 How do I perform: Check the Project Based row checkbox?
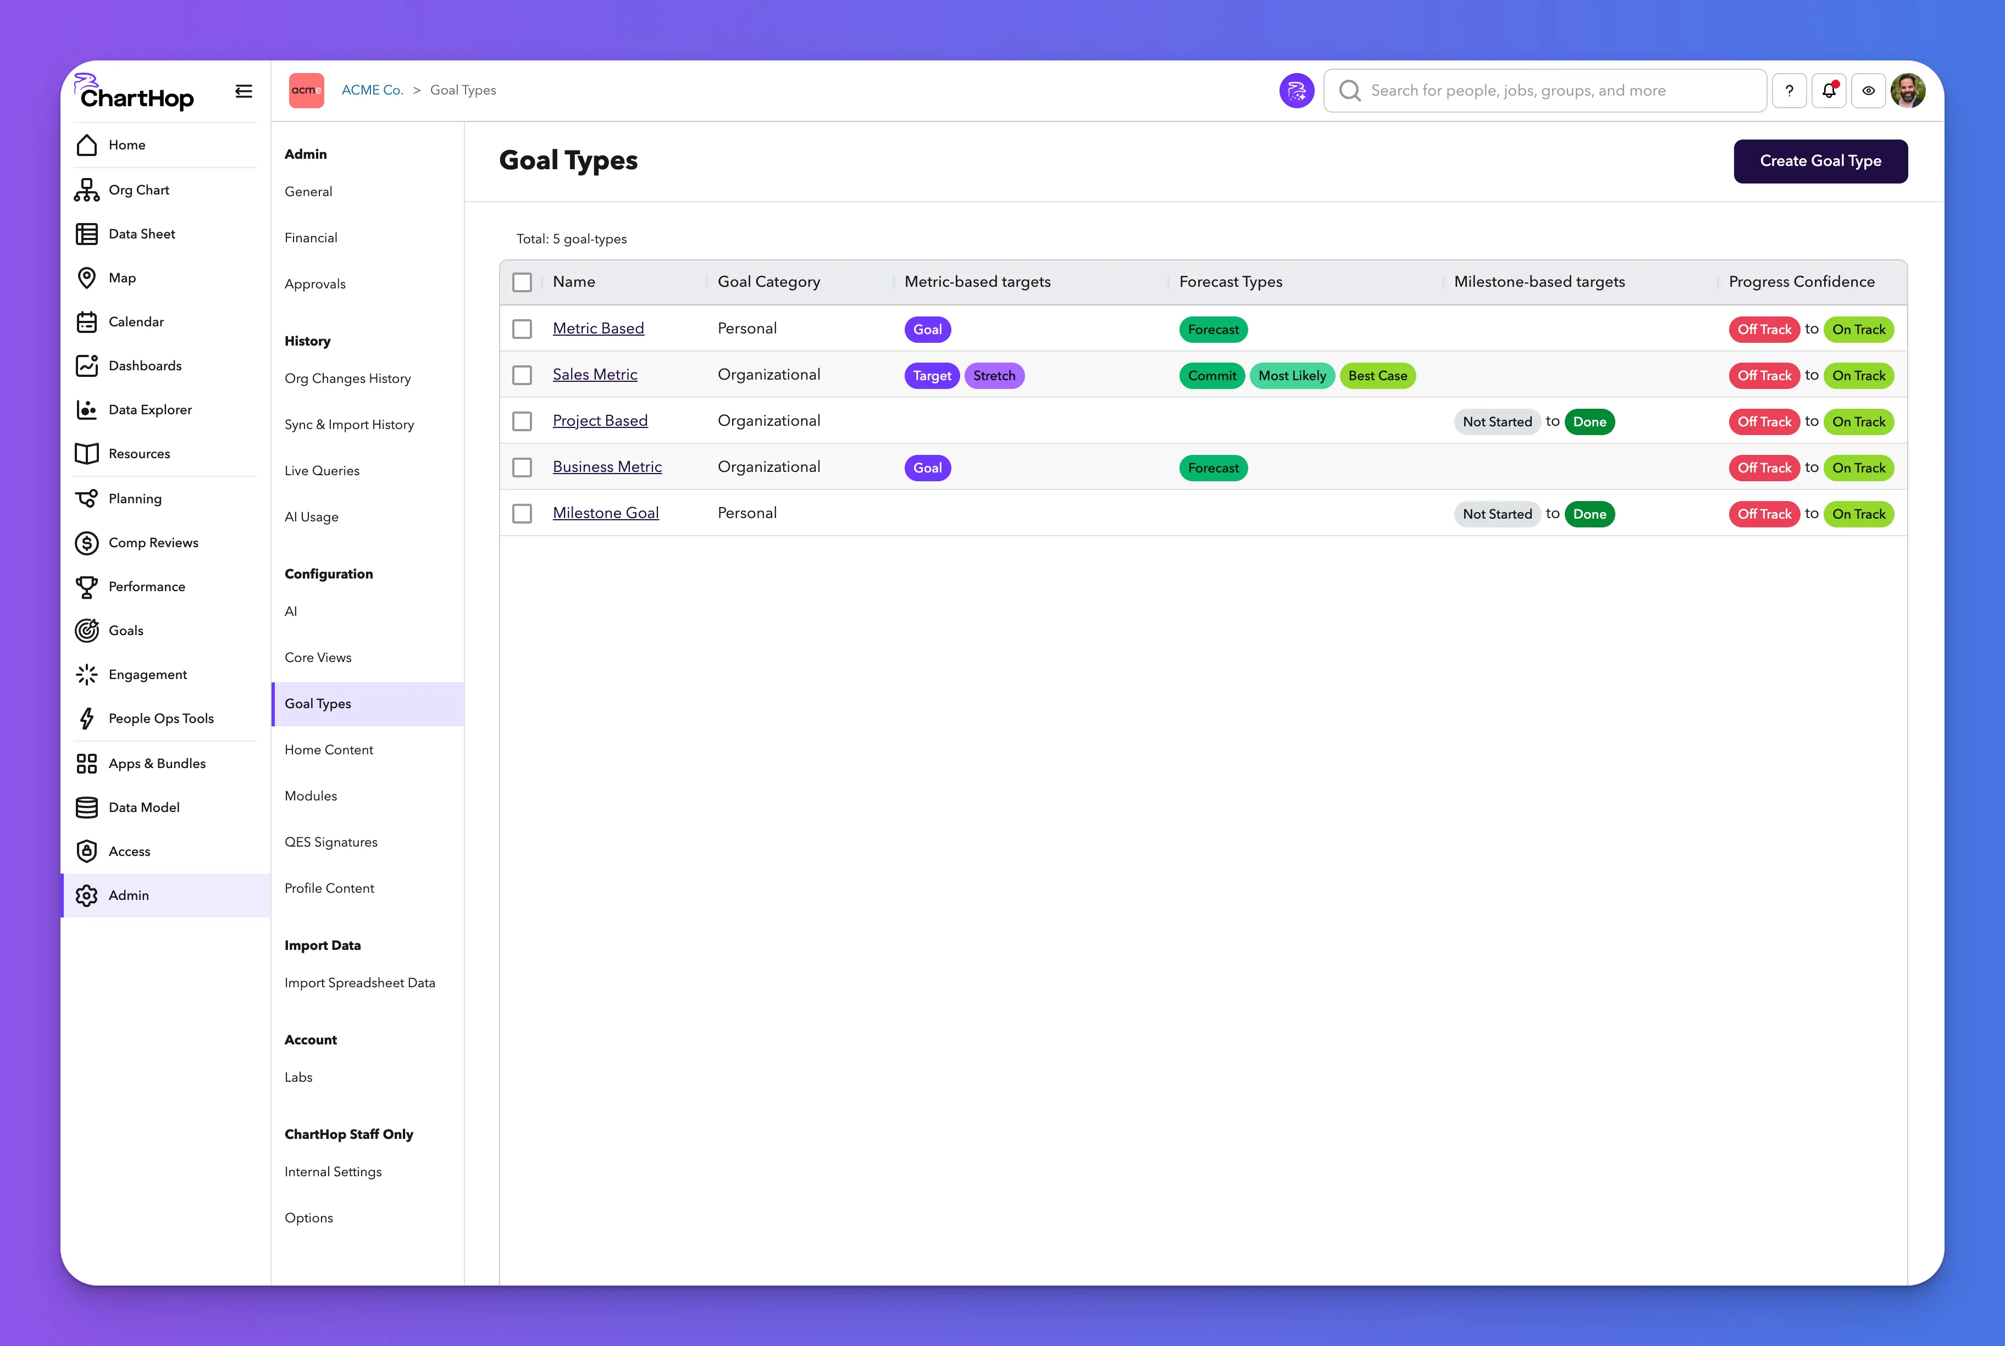pyautogui.click(x=522, y=421)
